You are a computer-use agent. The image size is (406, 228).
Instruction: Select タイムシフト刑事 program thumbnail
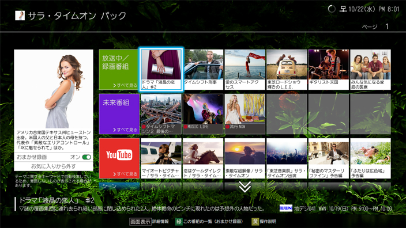[x=203, y=70]
